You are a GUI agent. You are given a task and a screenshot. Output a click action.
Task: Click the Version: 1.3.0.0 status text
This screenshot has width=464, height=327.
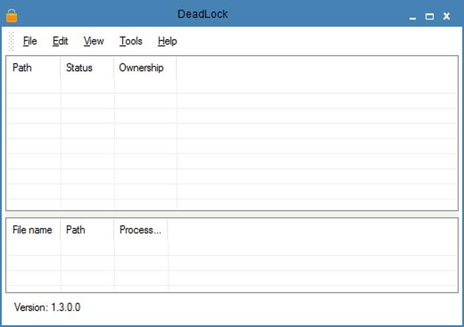[47, 307]
